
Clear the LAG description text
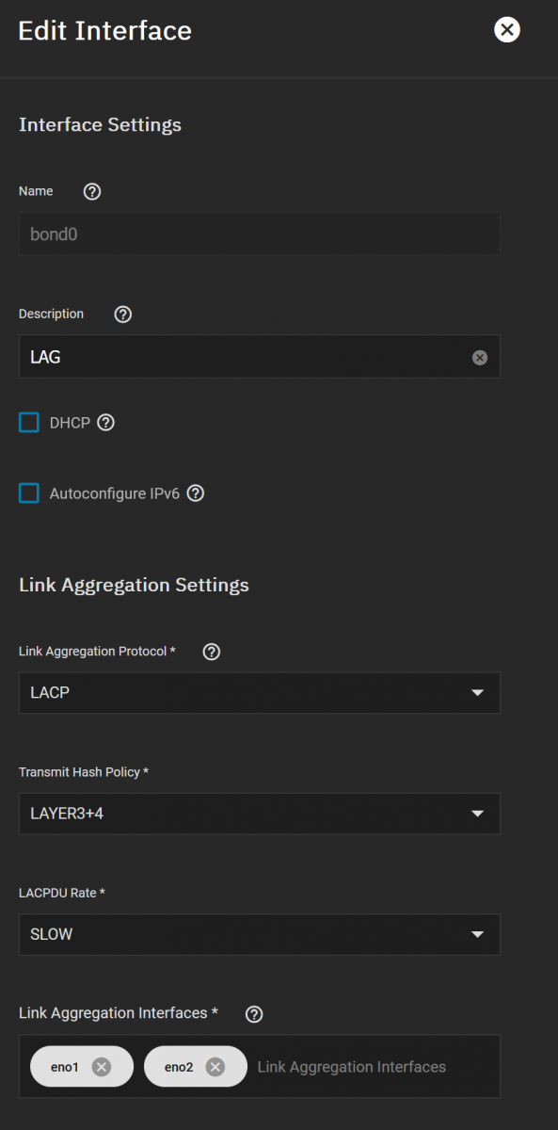tap(480, 358)
